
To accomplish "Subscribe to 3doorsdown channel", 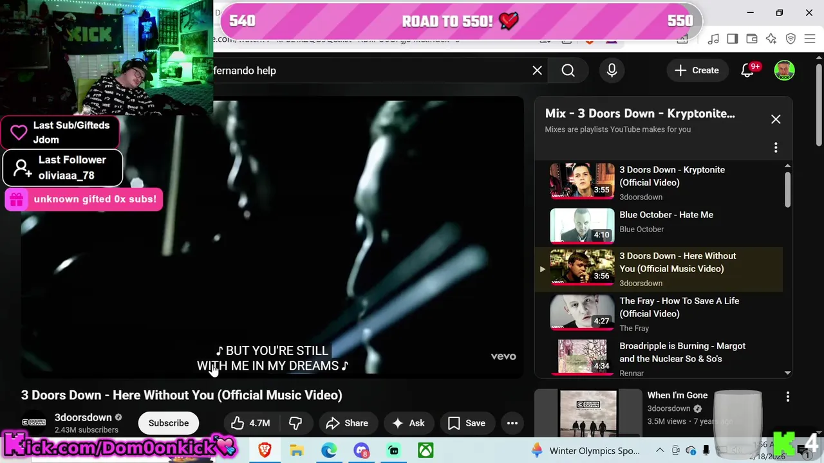I will (x=169, y=423).
